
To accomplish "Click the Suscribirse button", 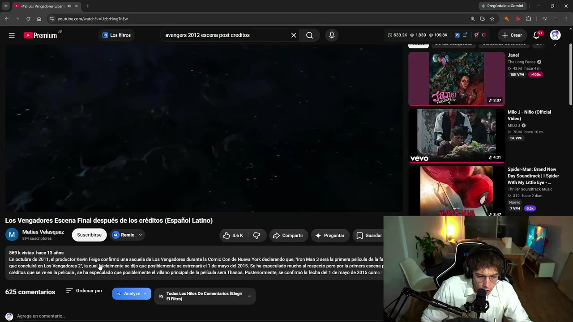I will point(89,235).
